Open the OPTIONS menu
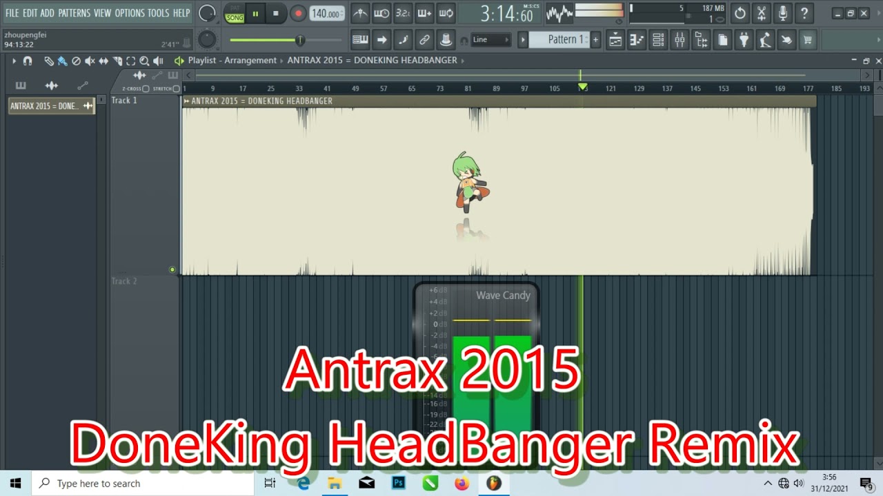Image resolution: width=883 pixels, height=496 pixels. pos(130,13)
